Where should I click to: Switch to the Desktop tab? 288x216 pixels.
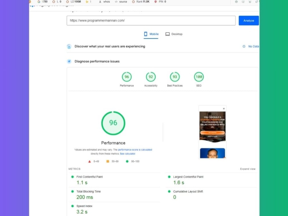[x=174, y=34]
